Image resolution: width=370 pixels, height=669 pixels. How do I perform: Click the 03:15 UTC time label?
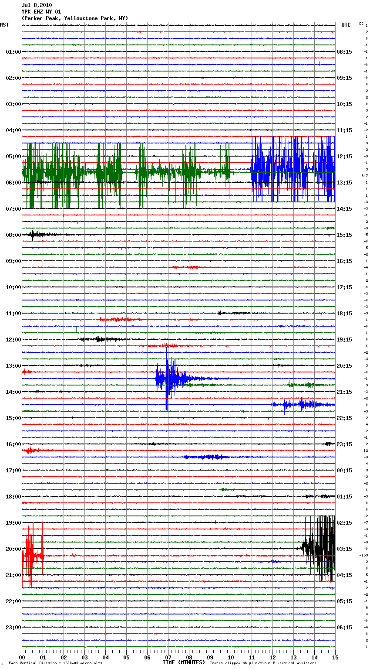click(344, 549)
